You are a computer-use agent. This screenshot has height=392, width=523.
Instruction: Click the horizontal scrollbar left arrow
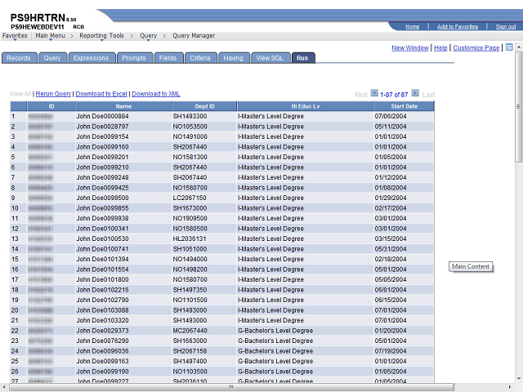(4, 387)
